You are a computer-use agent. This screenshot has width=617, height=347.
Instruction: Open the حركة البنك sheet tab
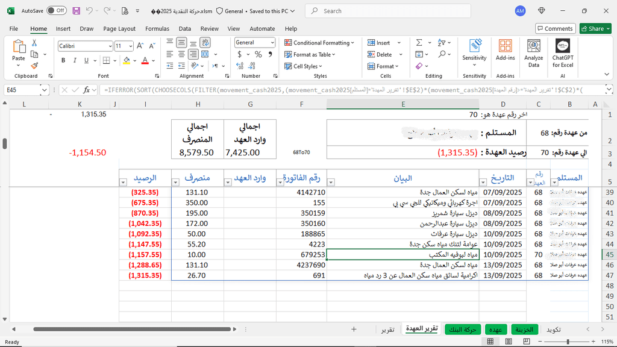point(463,330)
